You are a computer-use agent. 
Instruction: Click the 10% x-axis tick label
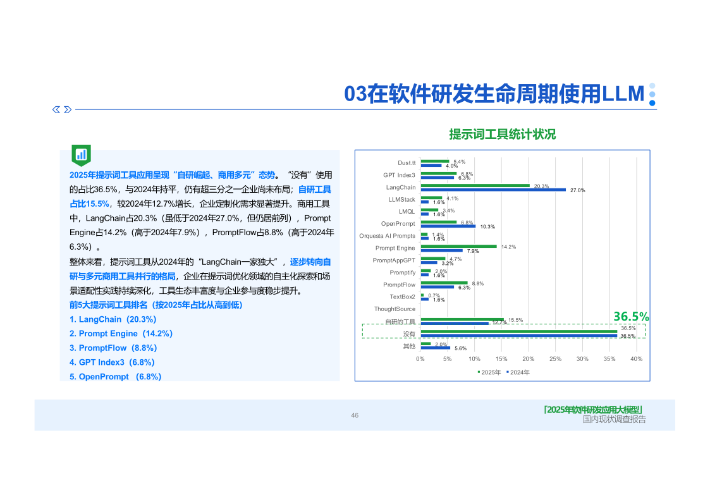(475, 359)
